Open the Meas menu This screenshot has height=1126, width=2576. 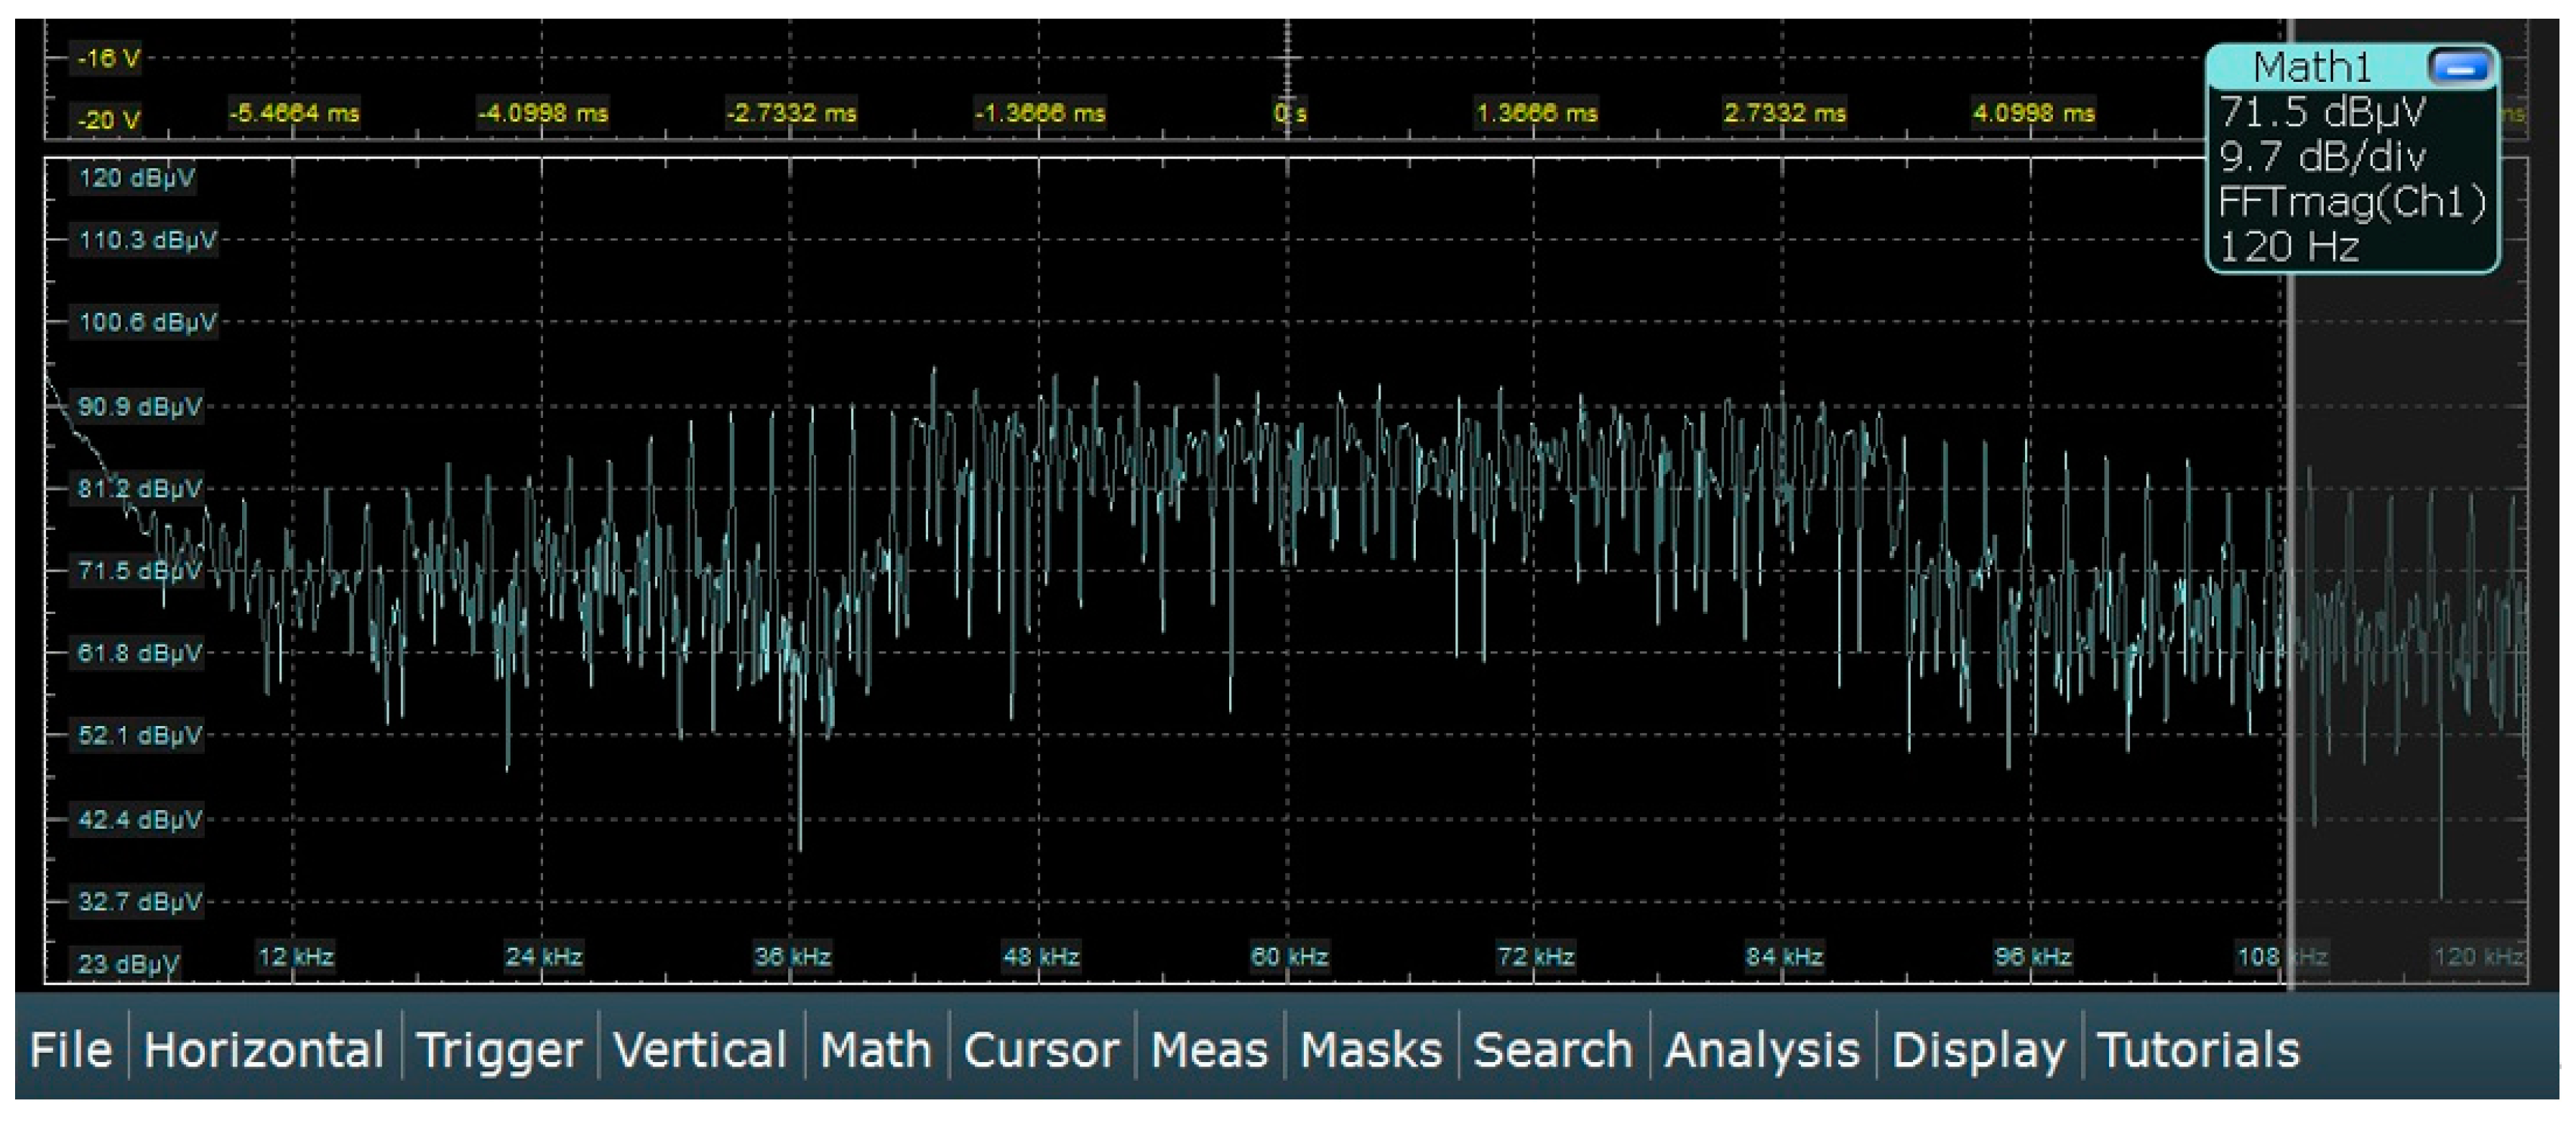click(x=1208, y=1049)
